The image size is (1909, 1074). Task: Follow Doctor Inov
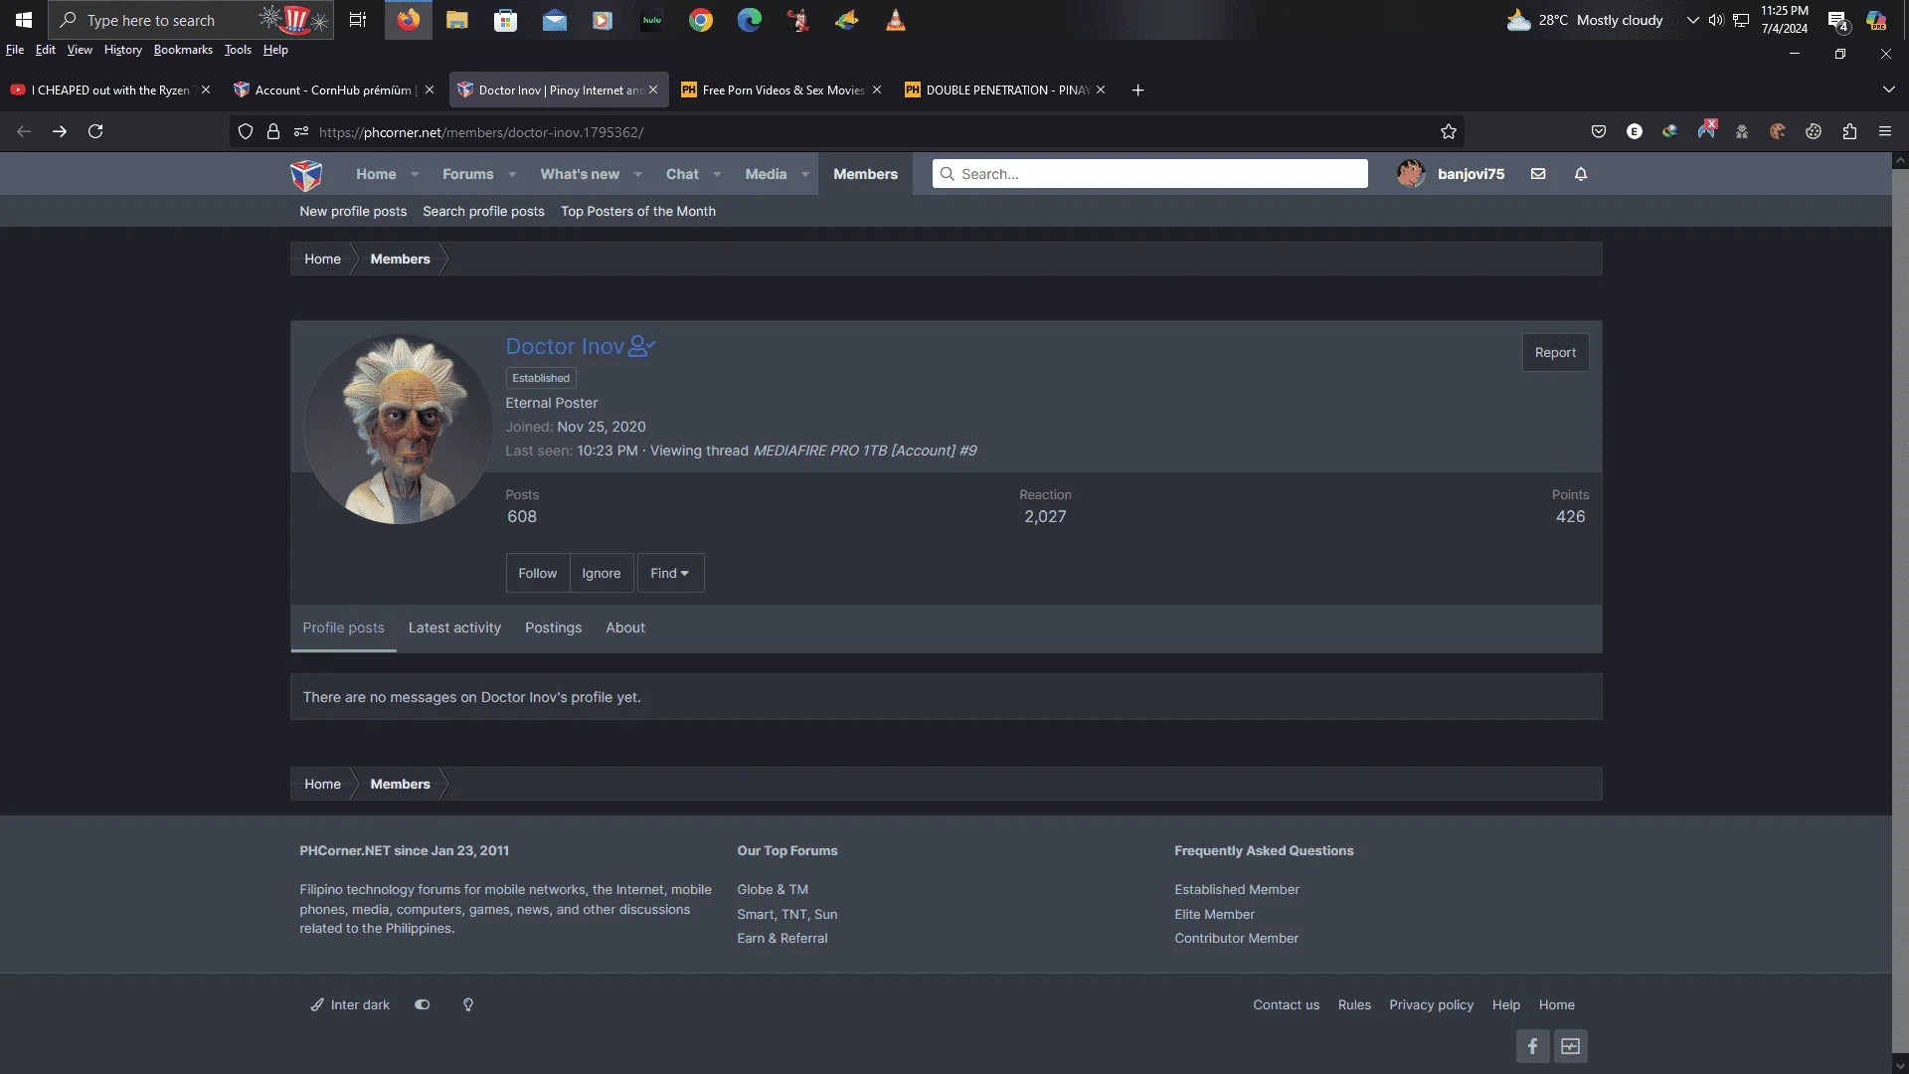point(537,574)
